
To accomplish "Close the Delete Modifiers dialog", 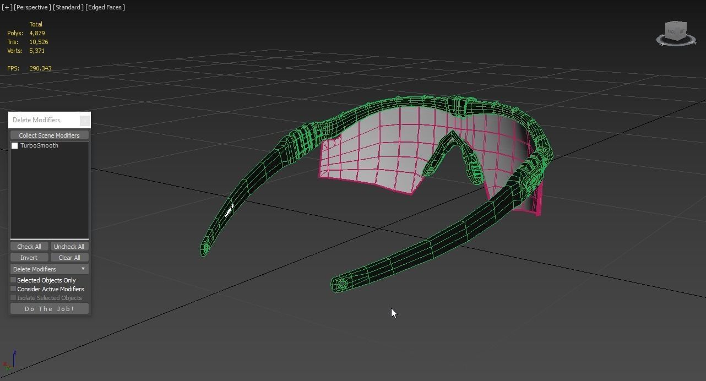I will point(85,120).
